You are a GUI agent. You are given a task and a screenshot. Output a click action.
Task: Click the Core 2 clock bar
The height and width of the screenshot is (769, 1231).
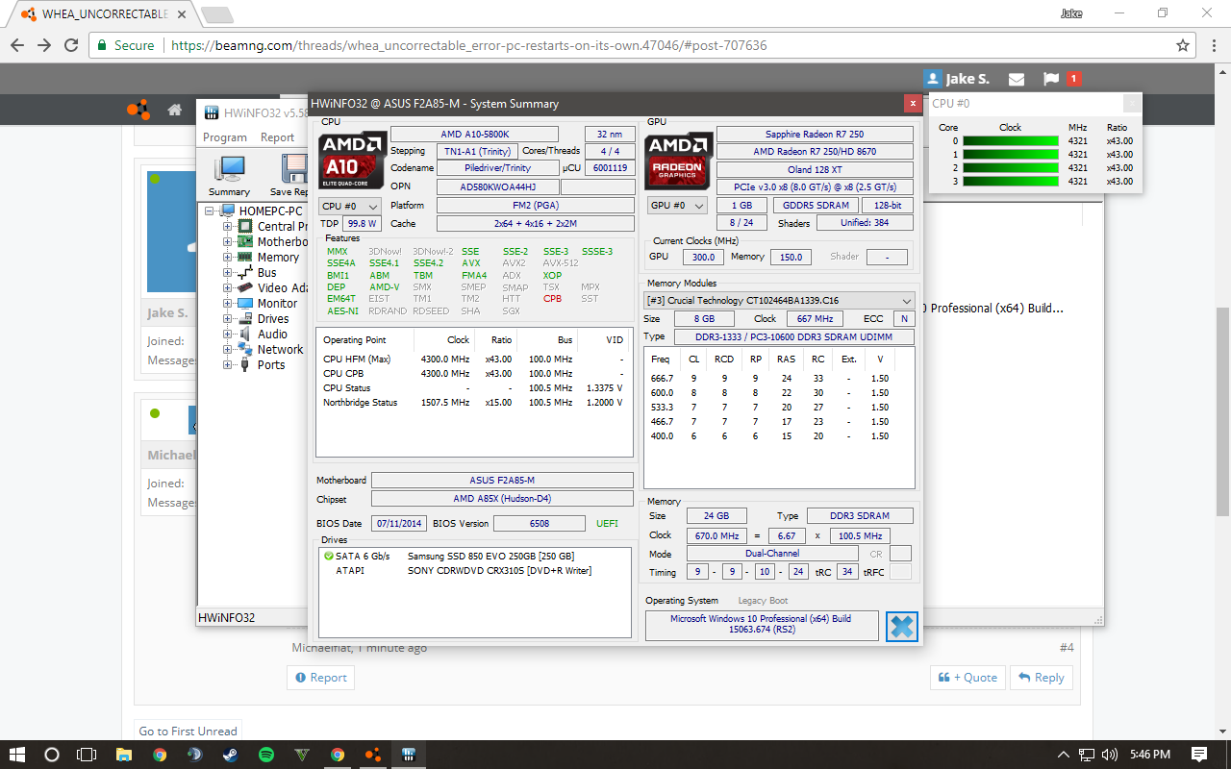pyautogui.click(x=1011, y=168)
